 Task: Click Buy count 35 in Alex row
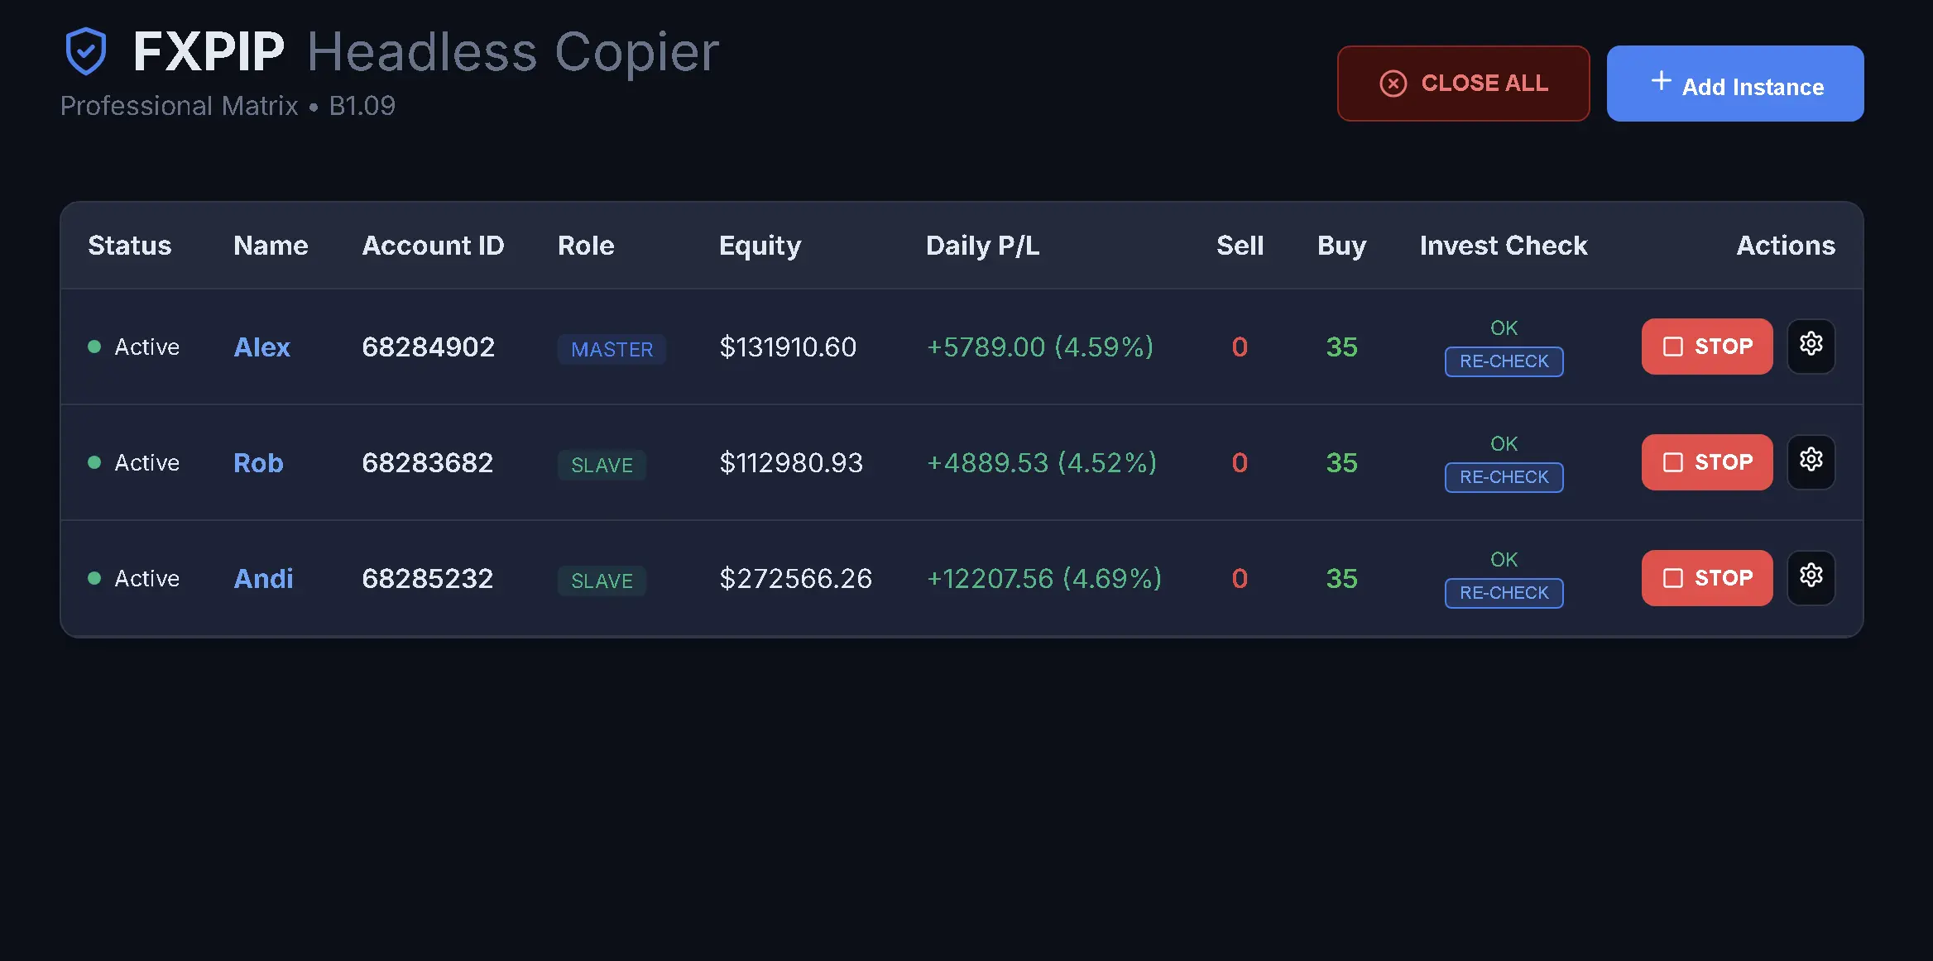tap(1341, 347)
